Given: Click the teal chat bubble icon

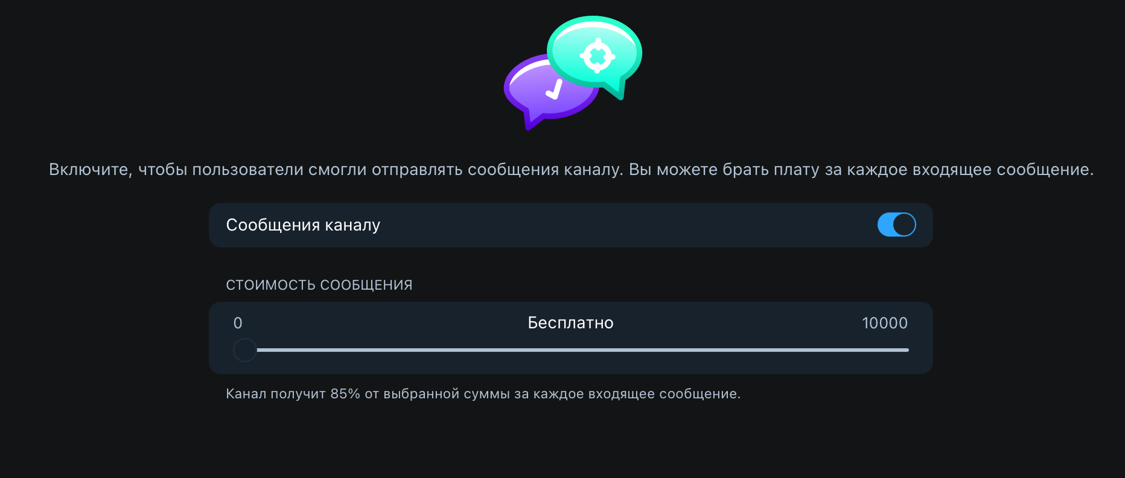Looking at the screenshot, I should click(594, 56).
